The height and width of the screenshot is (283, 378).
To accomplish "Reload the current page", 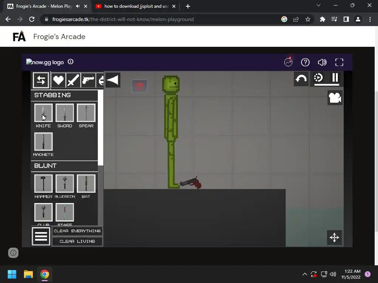I will pyautogui.click(x=32, y=19).
